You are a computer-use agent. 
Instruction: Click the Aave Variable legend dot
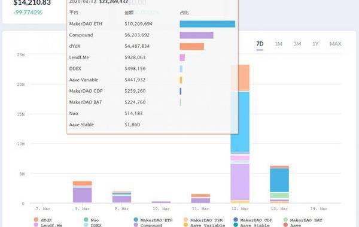[x=185, y=225]
